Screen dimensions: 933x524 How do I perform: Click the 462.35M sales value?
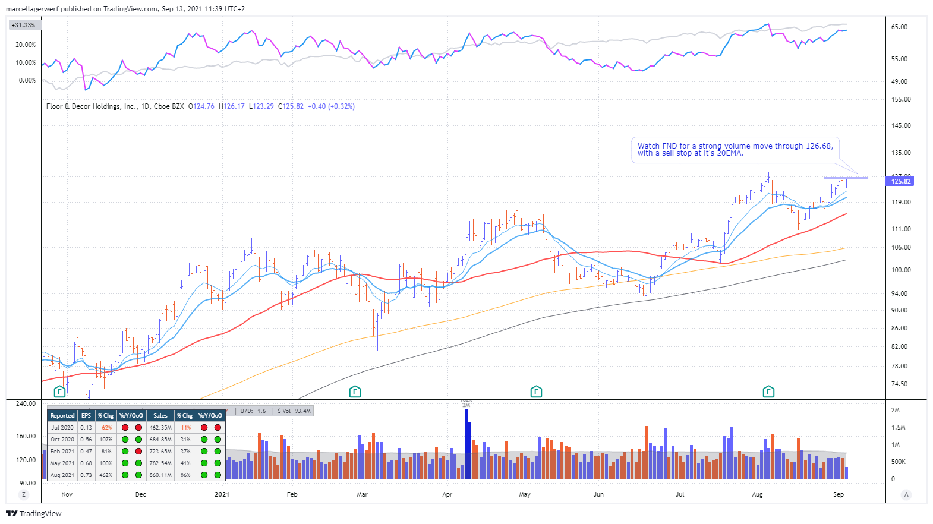[160, 427]
